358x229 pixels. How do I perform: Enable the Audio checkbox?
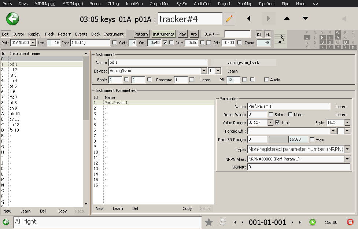[x=266, y=80]
